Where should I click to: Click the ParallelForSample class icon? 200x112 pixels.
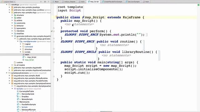click(18, 105)
